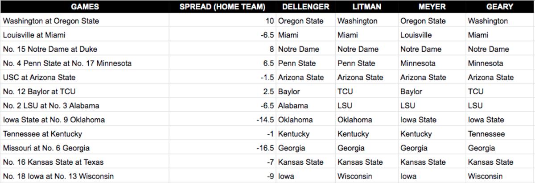Select the No. 2 LSU at No. 3 Alabama cell
The width and height of the screenshot is (535, 183).
85,105
